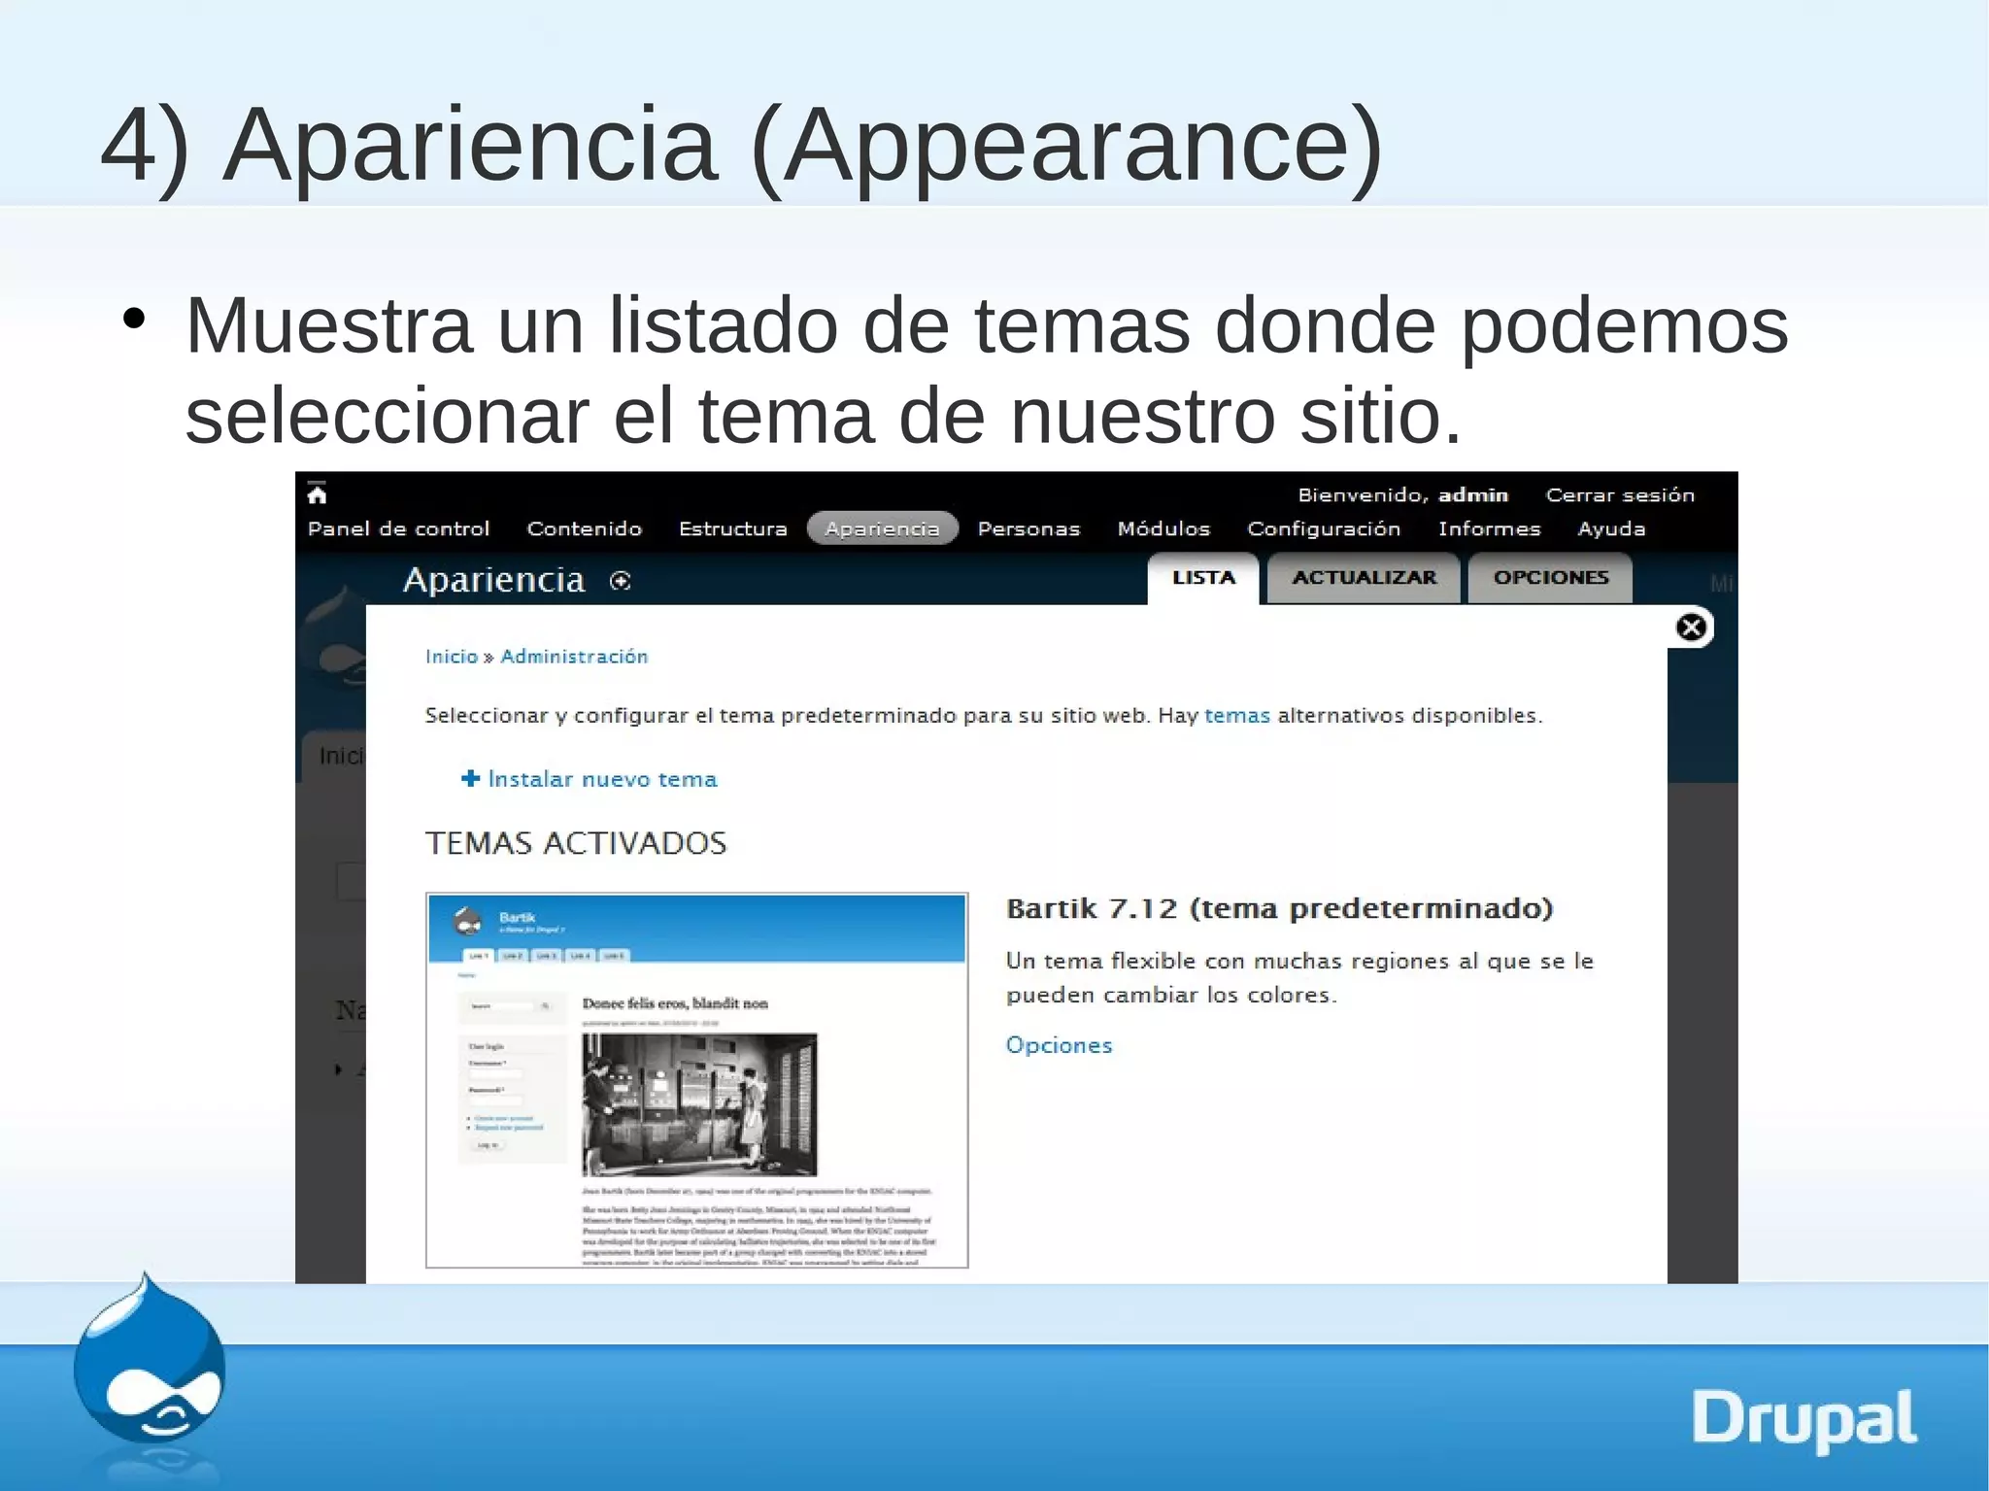Click the admin username link
The image size is (1989, 1491).
click(x=1472, y=494)
